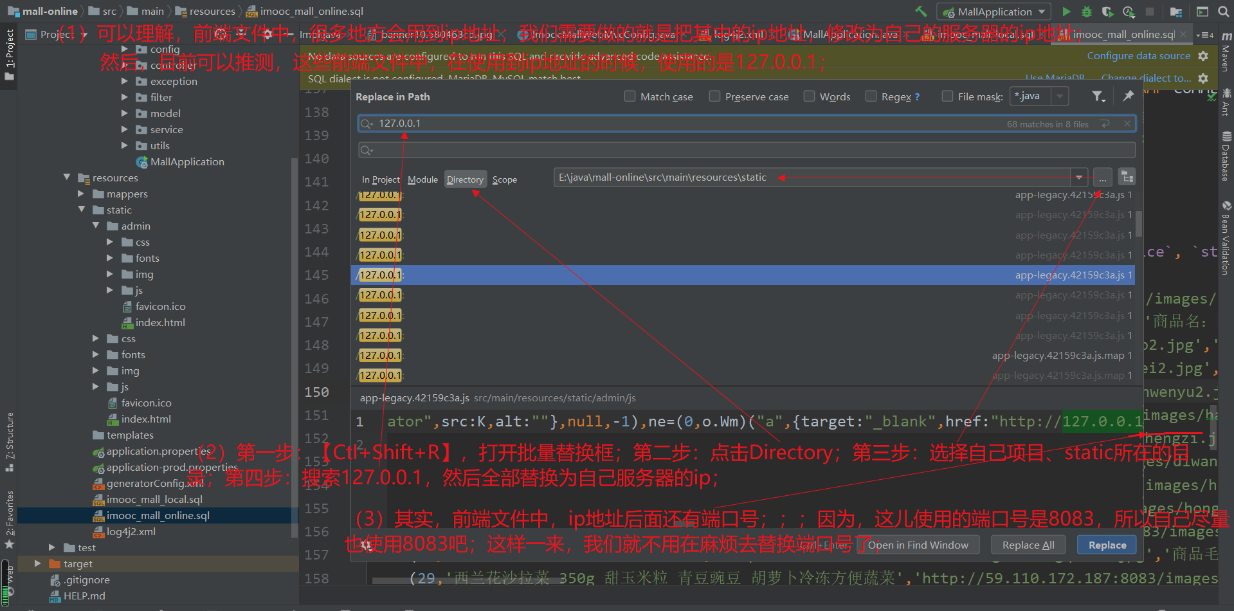Open the Maven tool window
1234x611 pixels.
pos(1226,51)
